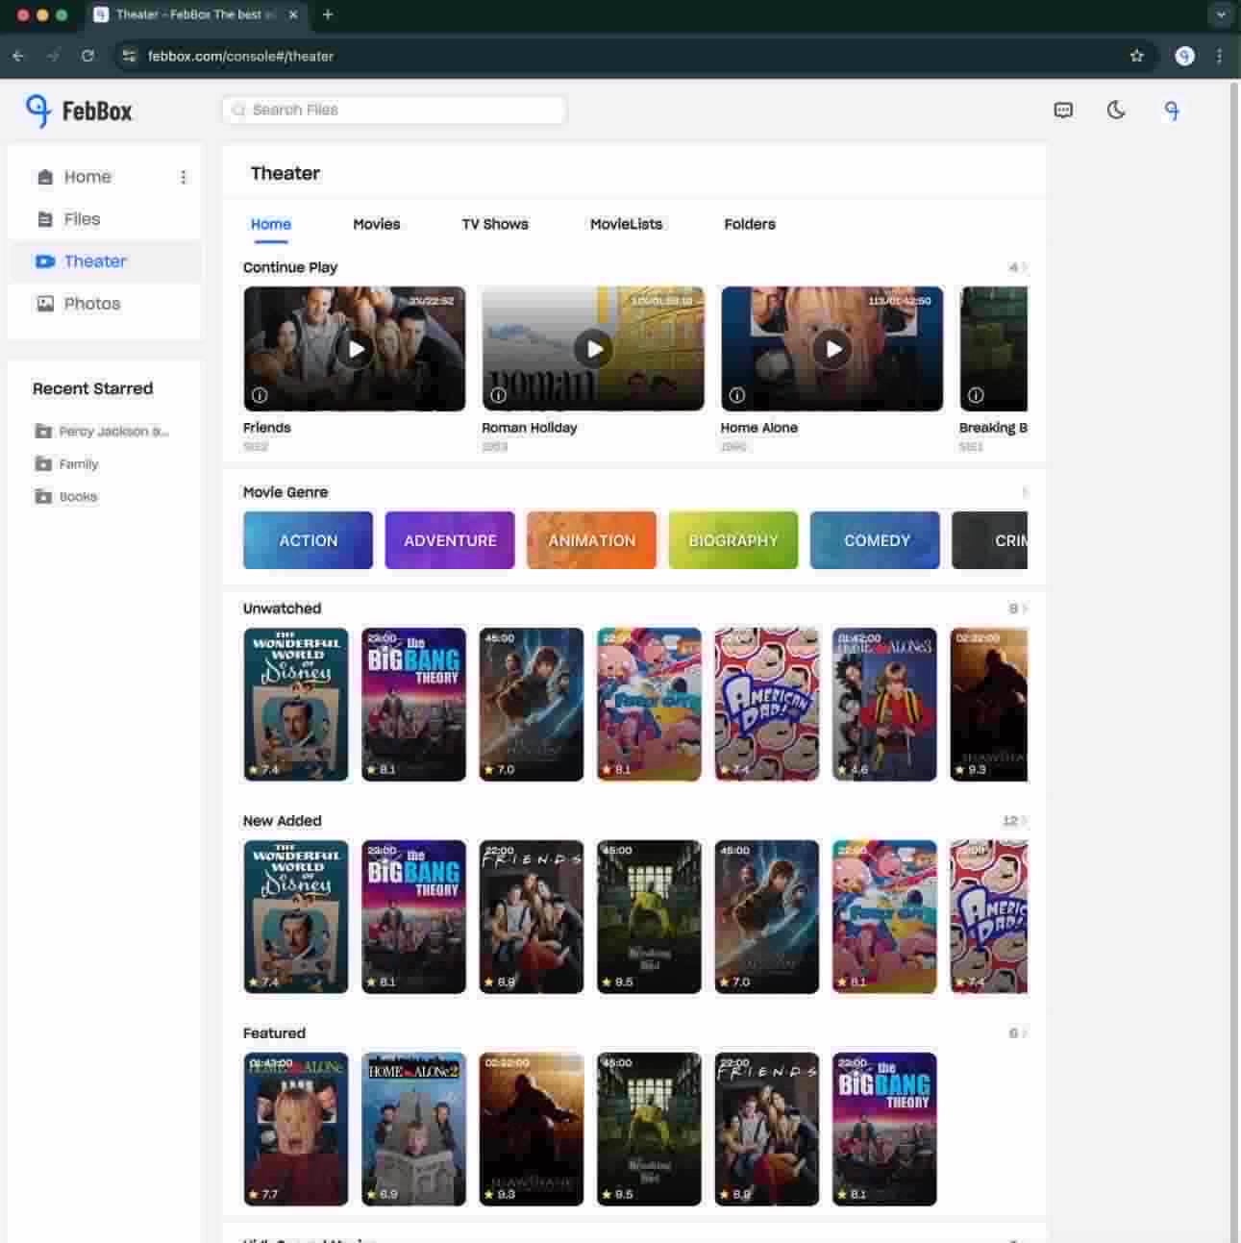Select the theater Home tab
The width and height of the screenshot is (1241, 1243).
click(x=271, y=224)
